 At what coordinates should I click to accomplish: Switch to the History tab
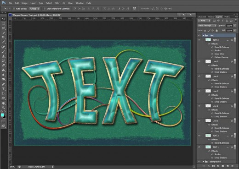click(x=211, y=17)
